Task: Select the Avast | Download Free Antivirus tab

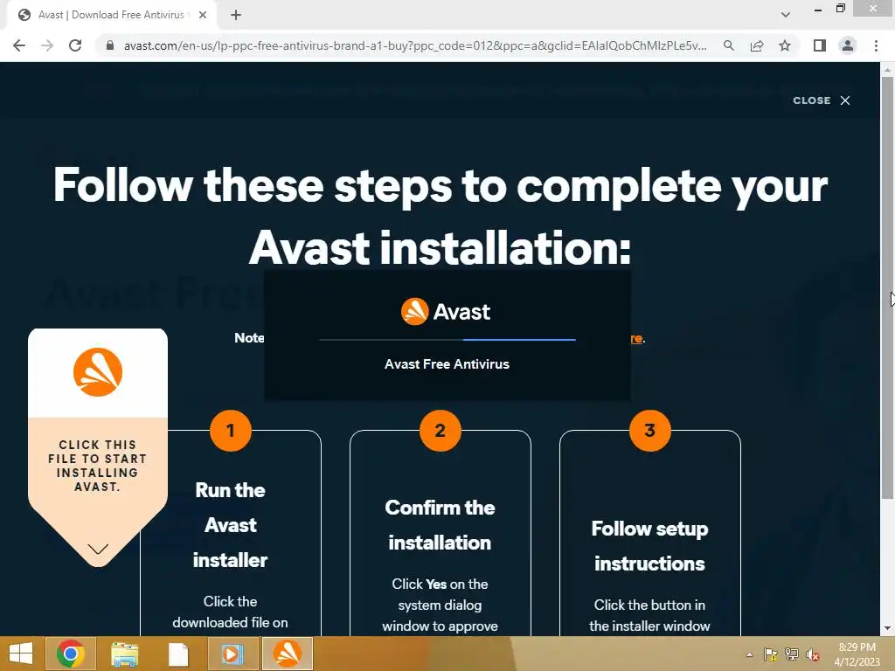Action: [111, 16]
